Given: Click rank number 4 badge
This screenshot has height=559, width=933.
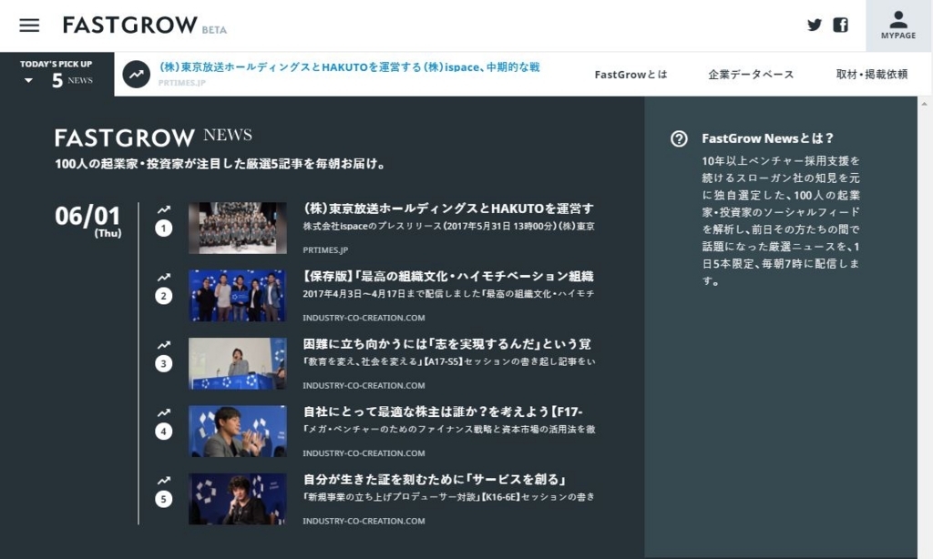Looking at the screenshot, I should pyautogui.click(x=164, y=432).
